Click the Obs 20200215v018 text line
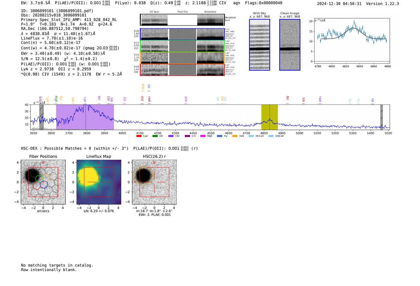 click(54, 15)
